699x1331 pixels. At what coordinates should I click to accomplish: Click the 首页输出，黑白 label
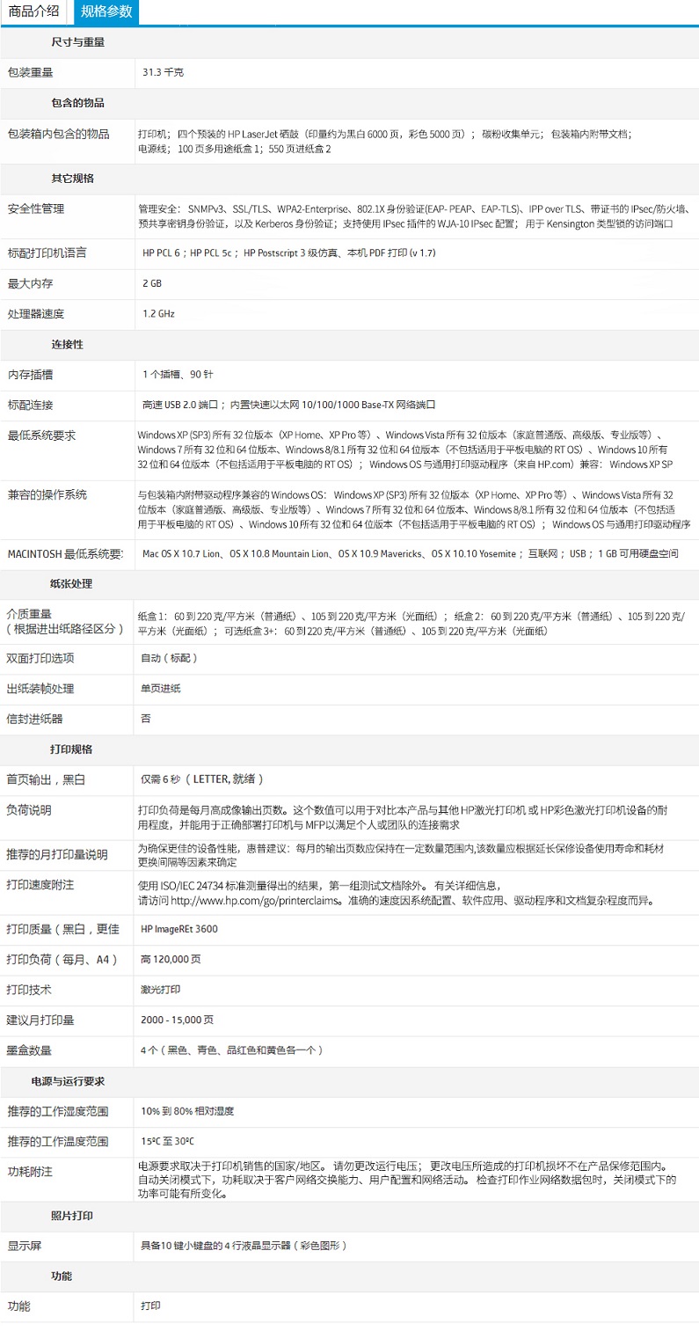pyautogui.click(x=47, y=780)
